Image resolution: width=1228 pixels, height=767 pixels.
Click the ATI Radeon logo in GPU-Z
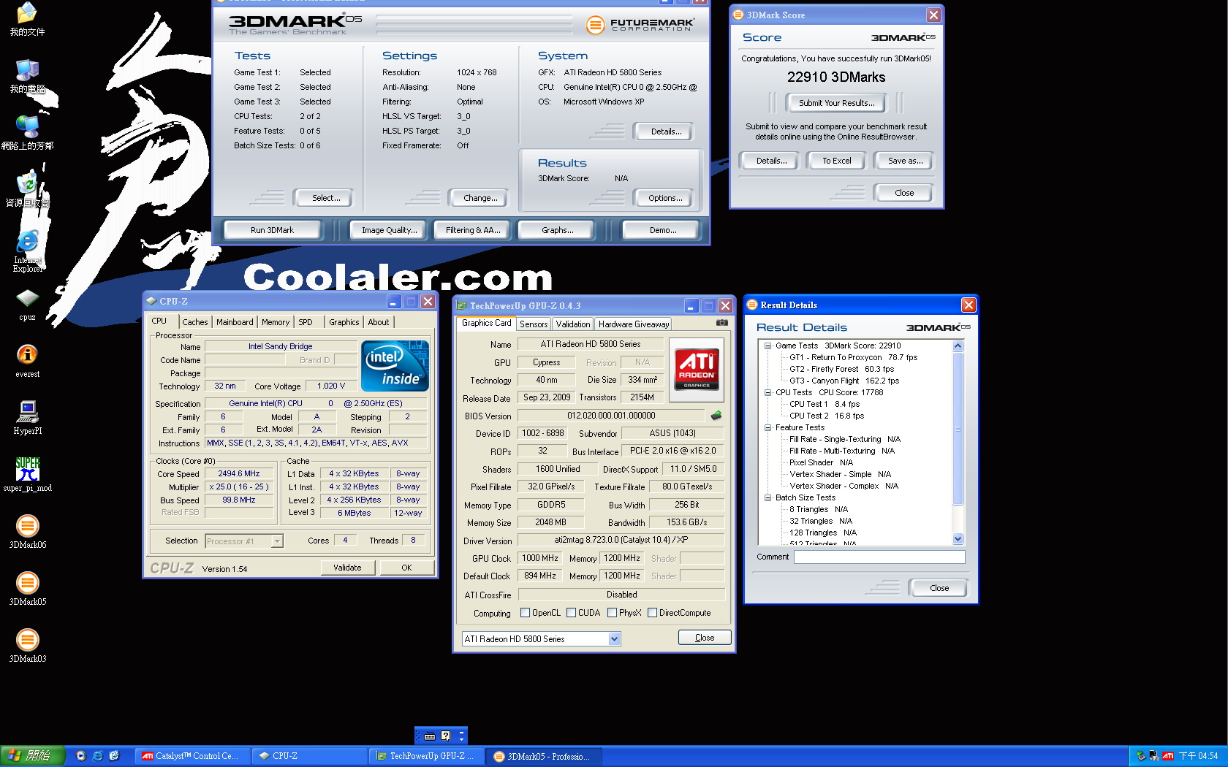[697, 369]
